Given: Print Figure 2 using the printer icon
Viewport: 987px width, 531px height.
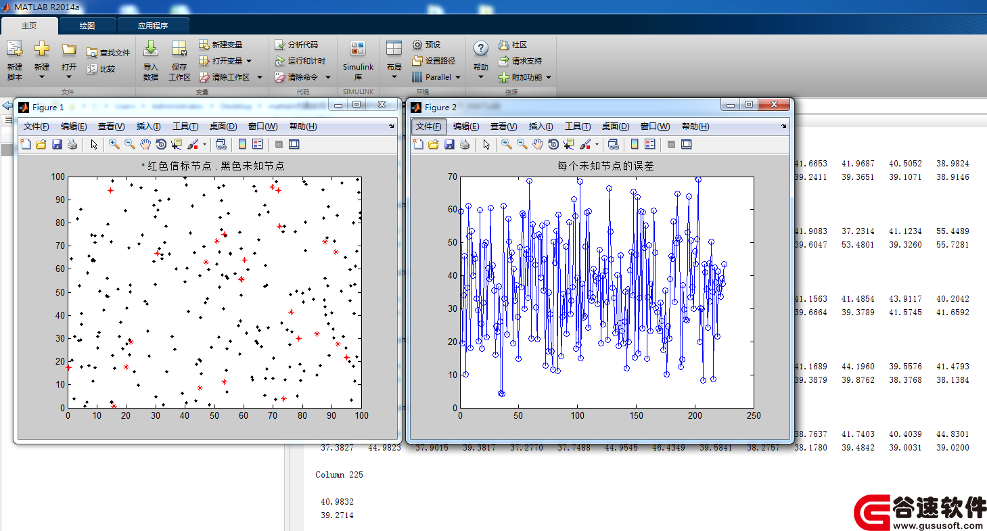Looking at the screenshot, I should [465, 144].
